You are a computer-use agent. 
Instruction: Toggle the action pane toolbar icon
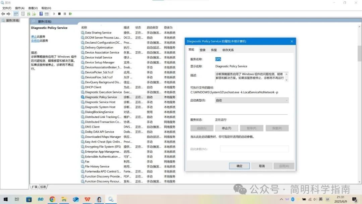47,14
